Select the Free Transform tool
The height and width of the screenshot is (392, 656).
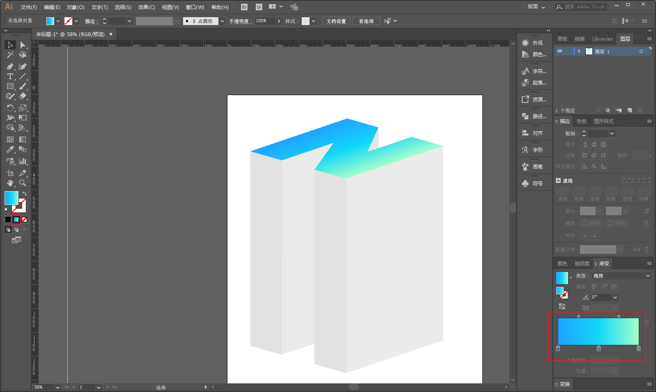point(23,118)
